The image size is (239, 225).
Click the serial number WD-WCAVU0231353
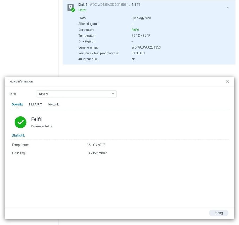tap(146, 47)
